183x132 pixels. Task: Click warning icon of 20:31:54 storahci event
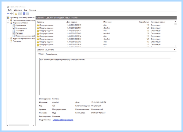(x=38, y=28)
